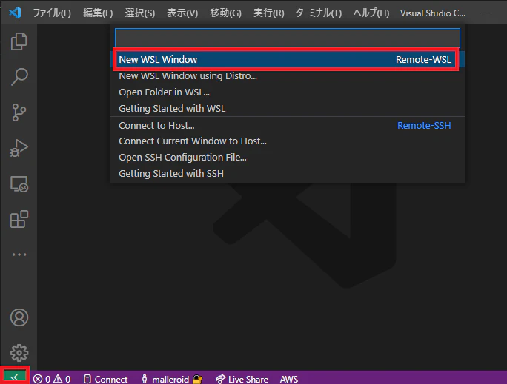
Task: Start a Live Share session
Action: click(242, 379)
